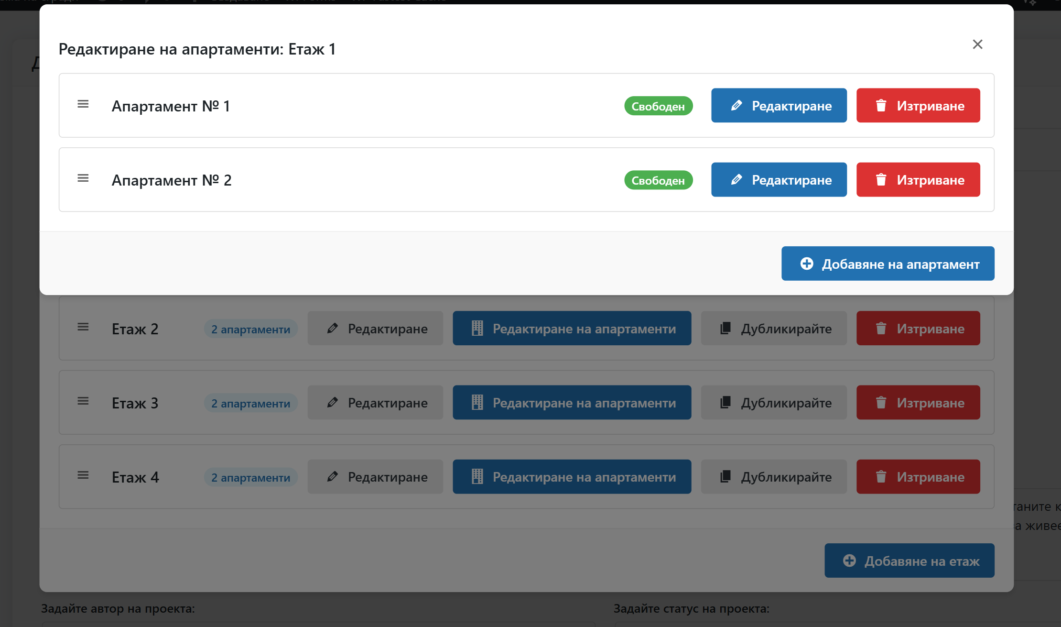Select the Апартамент № 1 label

tap(171, 106)
